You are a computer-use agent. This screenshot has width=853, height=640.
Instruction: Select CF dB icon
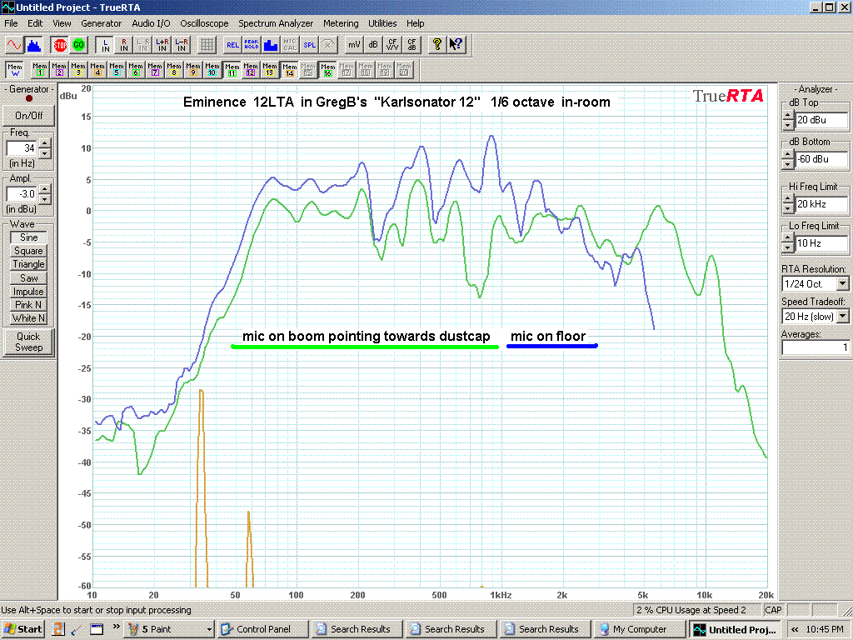click(x=412, y=45)
